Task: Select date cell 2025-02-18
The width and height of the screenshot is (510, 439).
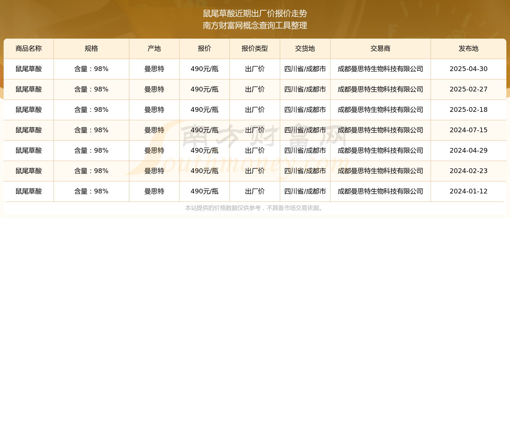Action: point(468,110)
